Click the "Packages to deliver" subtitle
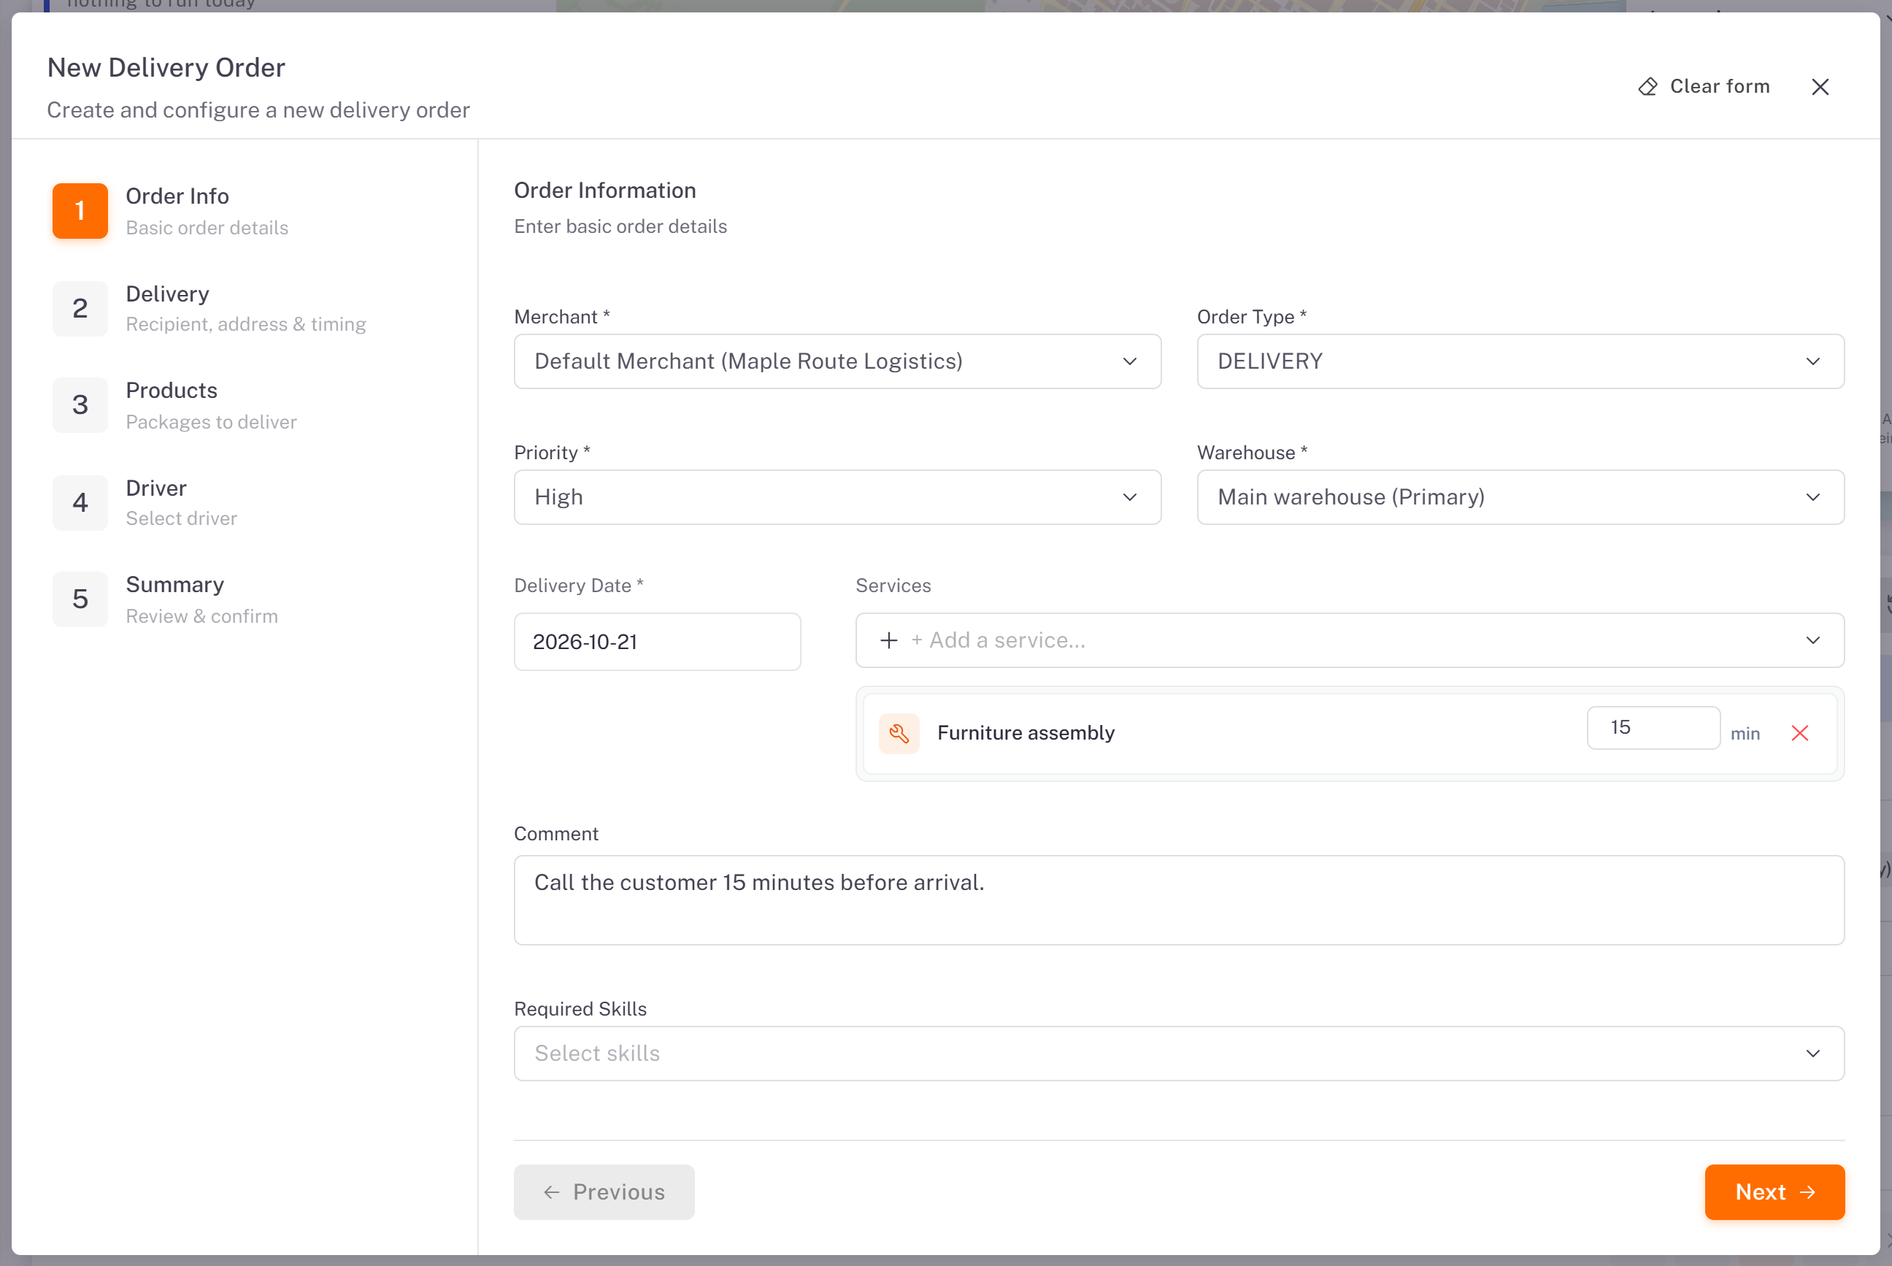Viewport: 1892px width, 1266px height. pyautogui.click(x=211, y=422)
